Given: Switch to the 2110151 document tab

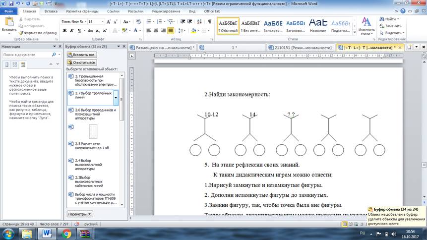Looking at the screenshot, I should [x=301, y=48].
